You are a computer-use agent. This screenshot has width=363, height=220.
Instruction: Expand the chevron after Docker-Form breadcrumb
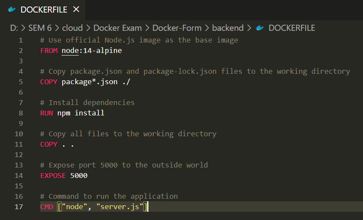207,28
